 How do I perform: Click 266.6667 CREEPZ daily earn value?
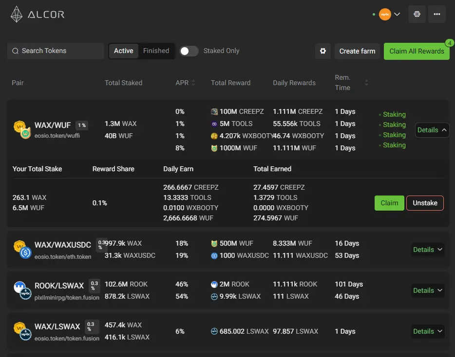pyautogui.click(x=190, y=187)
